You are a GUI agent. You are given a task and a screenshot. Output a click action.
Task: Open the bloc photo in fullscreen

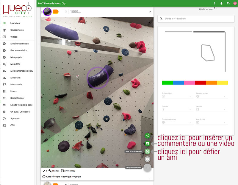click(149, 22)
